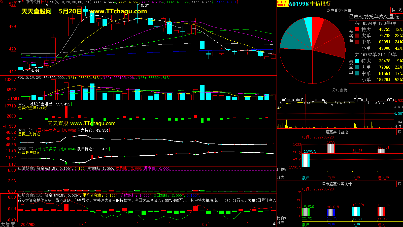Click the 04 month marker on time axis

point(82,224)
